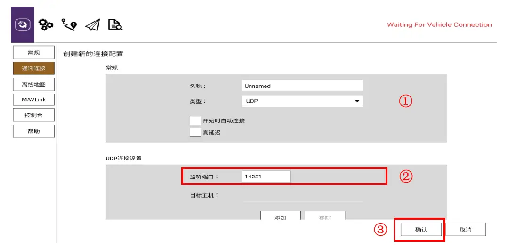Click the 监听端口 field showing 14551

click(x=266, y=176)
